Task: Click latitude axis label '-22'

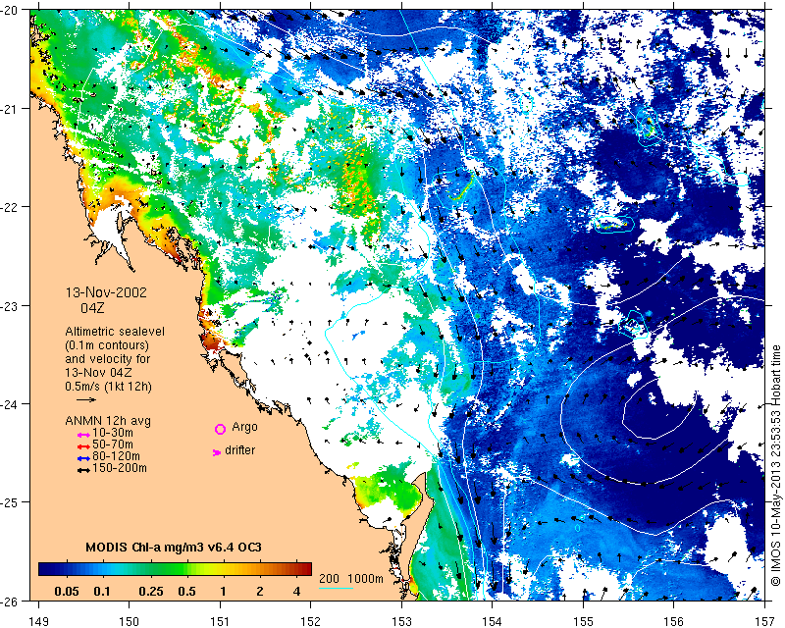Action: (x=9, y=207)
